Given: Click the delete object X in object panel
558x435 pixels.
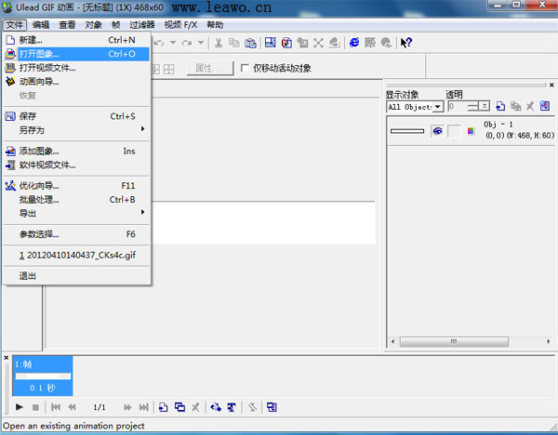Looking at the screenshot, I should [x=530, y=106].
